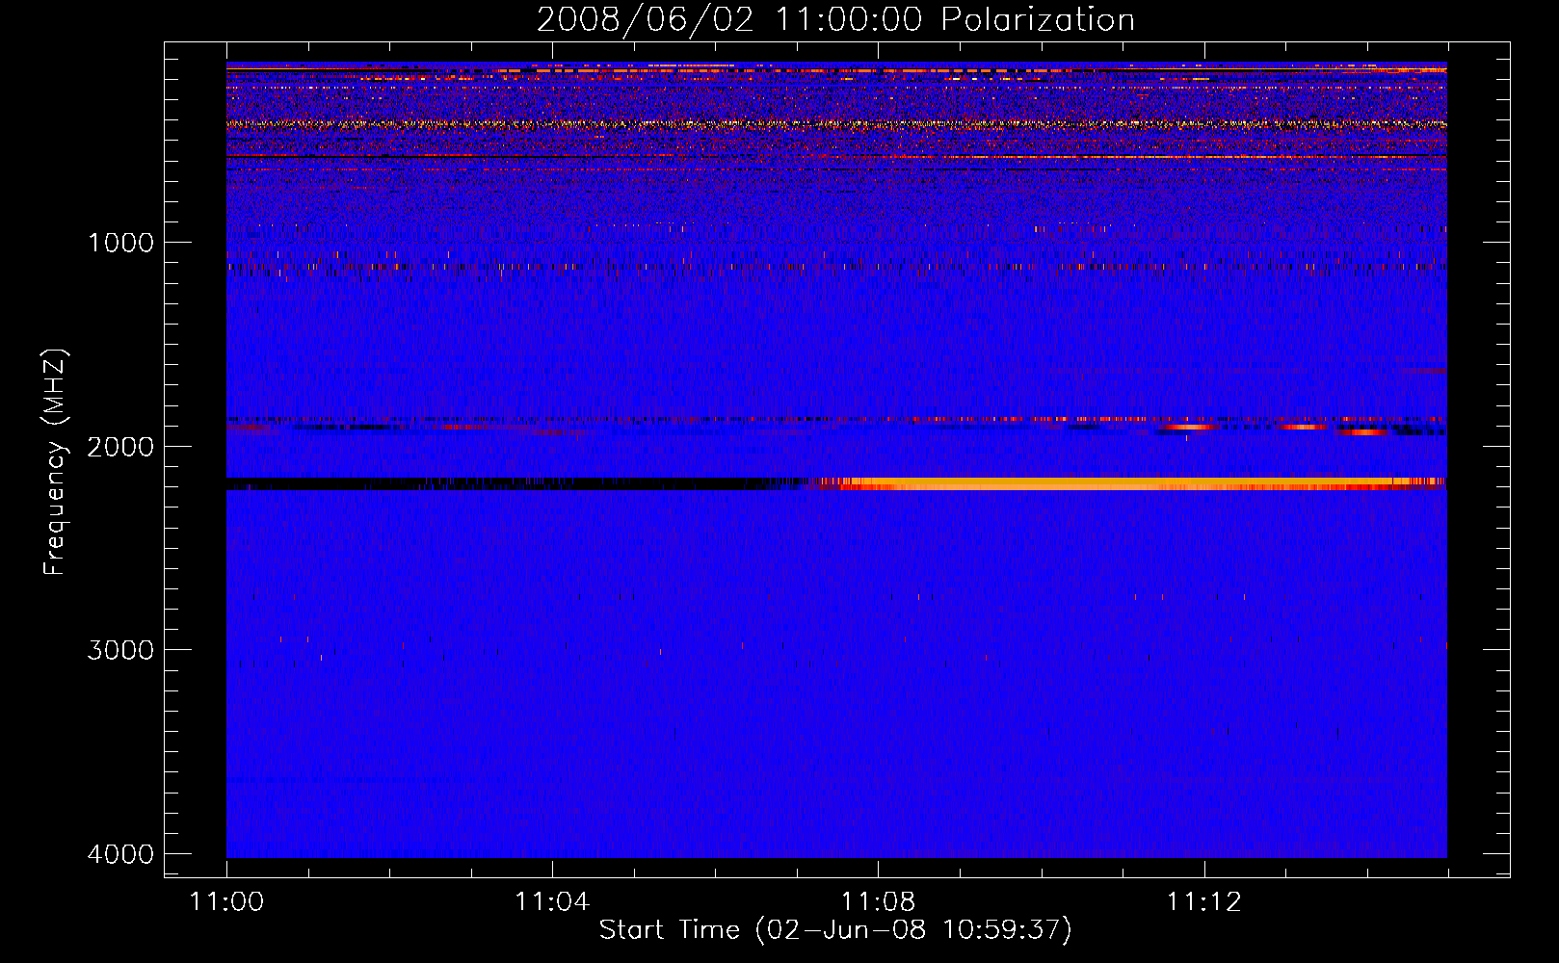Click the 4000 frequency tick label
Viewport: 1559px width, 963px height.
pos(120,854)
